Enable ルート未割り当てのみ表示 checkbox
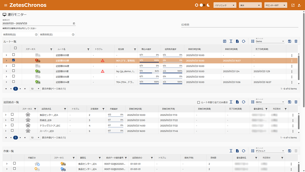Screen dimensions: 305x172 199,102
